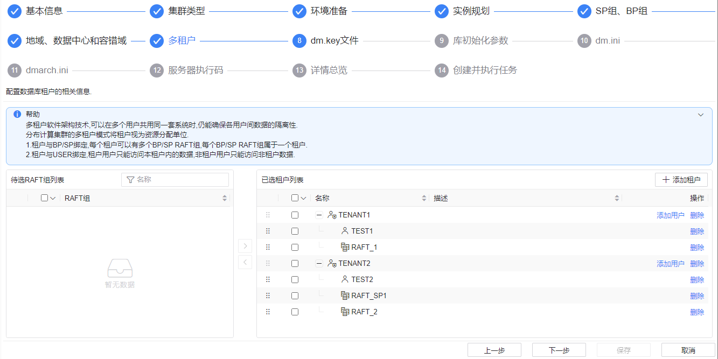Toggle select-all checkbox in 已选租户列表 header
The width and height of the screenshot is (718, 359).
click(295, 198)
